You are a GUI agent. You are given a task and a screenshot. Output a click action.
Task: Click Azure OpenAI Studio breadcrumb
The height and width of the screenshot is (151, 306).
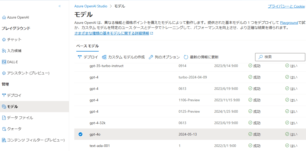[91, 6]
